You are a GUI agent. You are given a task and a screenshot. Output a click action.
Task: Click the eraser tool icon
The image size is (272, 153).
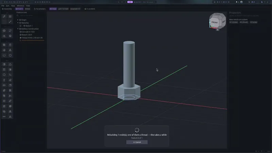pos(10,80)
